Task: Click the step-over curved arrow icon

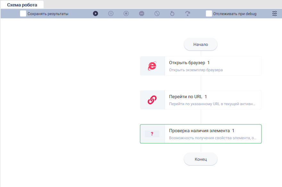Action: pos(187,13)
